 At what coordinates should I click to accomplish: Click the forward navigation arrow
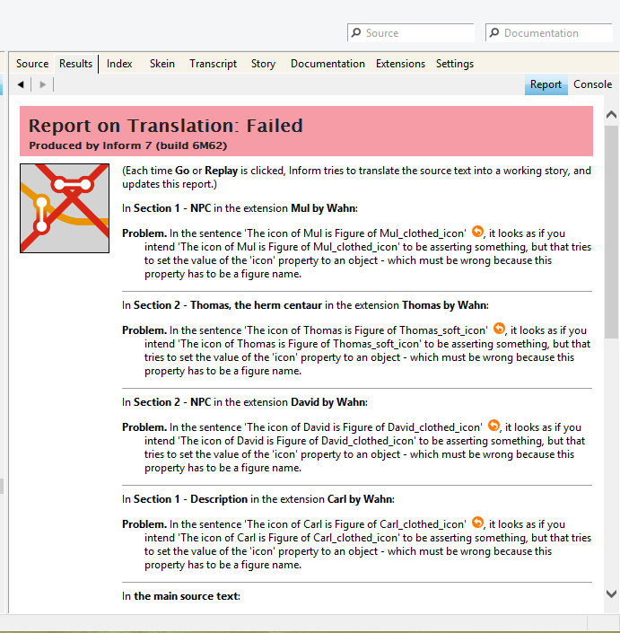tap(42, 84)
